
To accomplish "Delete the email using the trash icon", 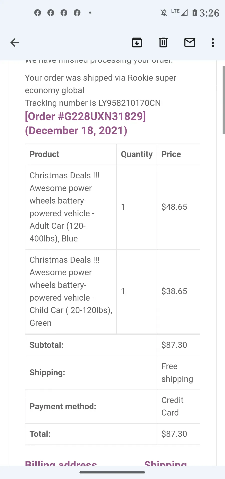I will point(163,43).
